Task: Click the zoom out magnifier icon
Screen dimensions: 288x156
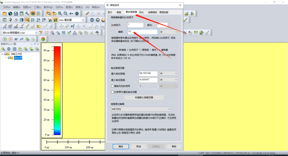Action: (x=65, y=14)
